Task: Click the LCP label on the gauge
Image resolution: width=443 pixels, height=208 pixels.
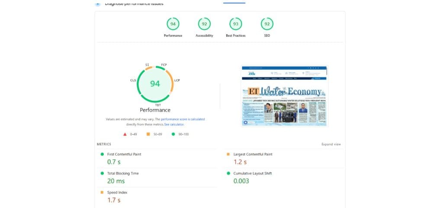Action: click(x=177, y=80)
